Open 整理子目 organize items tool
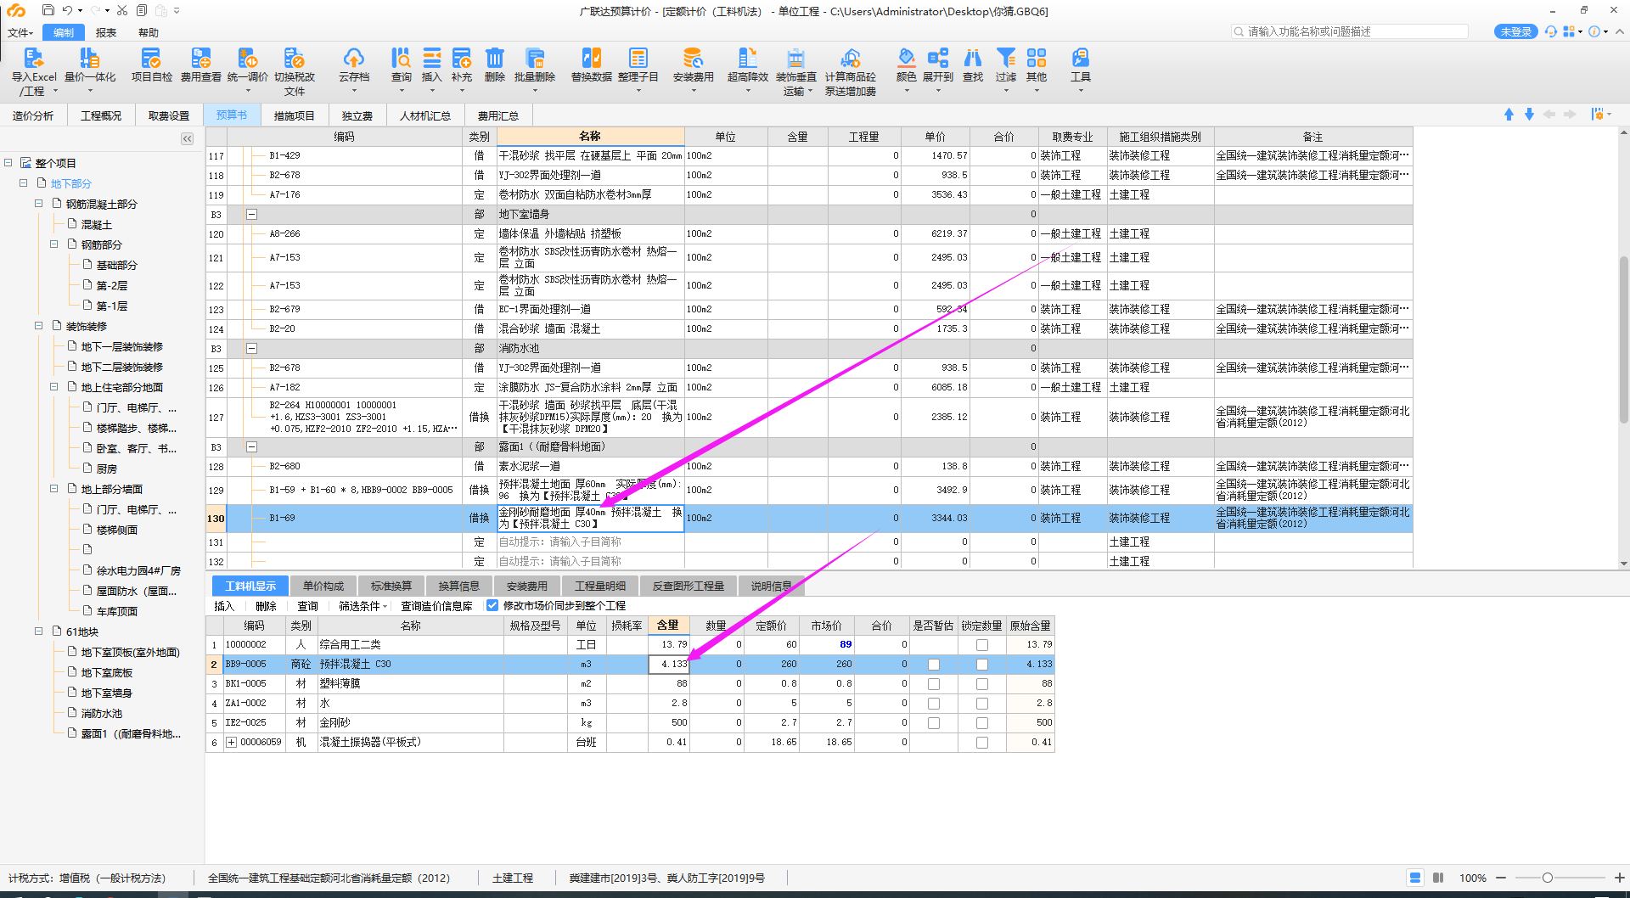Screen dimensions: 1630x898 [x=638, y=58]
